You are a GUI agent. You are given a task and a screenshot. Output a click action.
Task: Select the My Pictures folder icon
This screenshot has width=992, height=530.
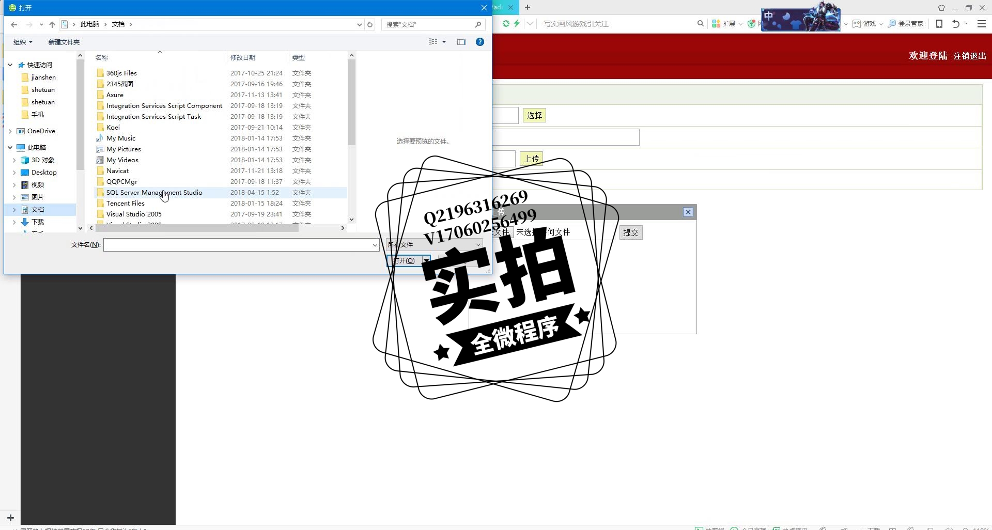click(x=100, y=149)
